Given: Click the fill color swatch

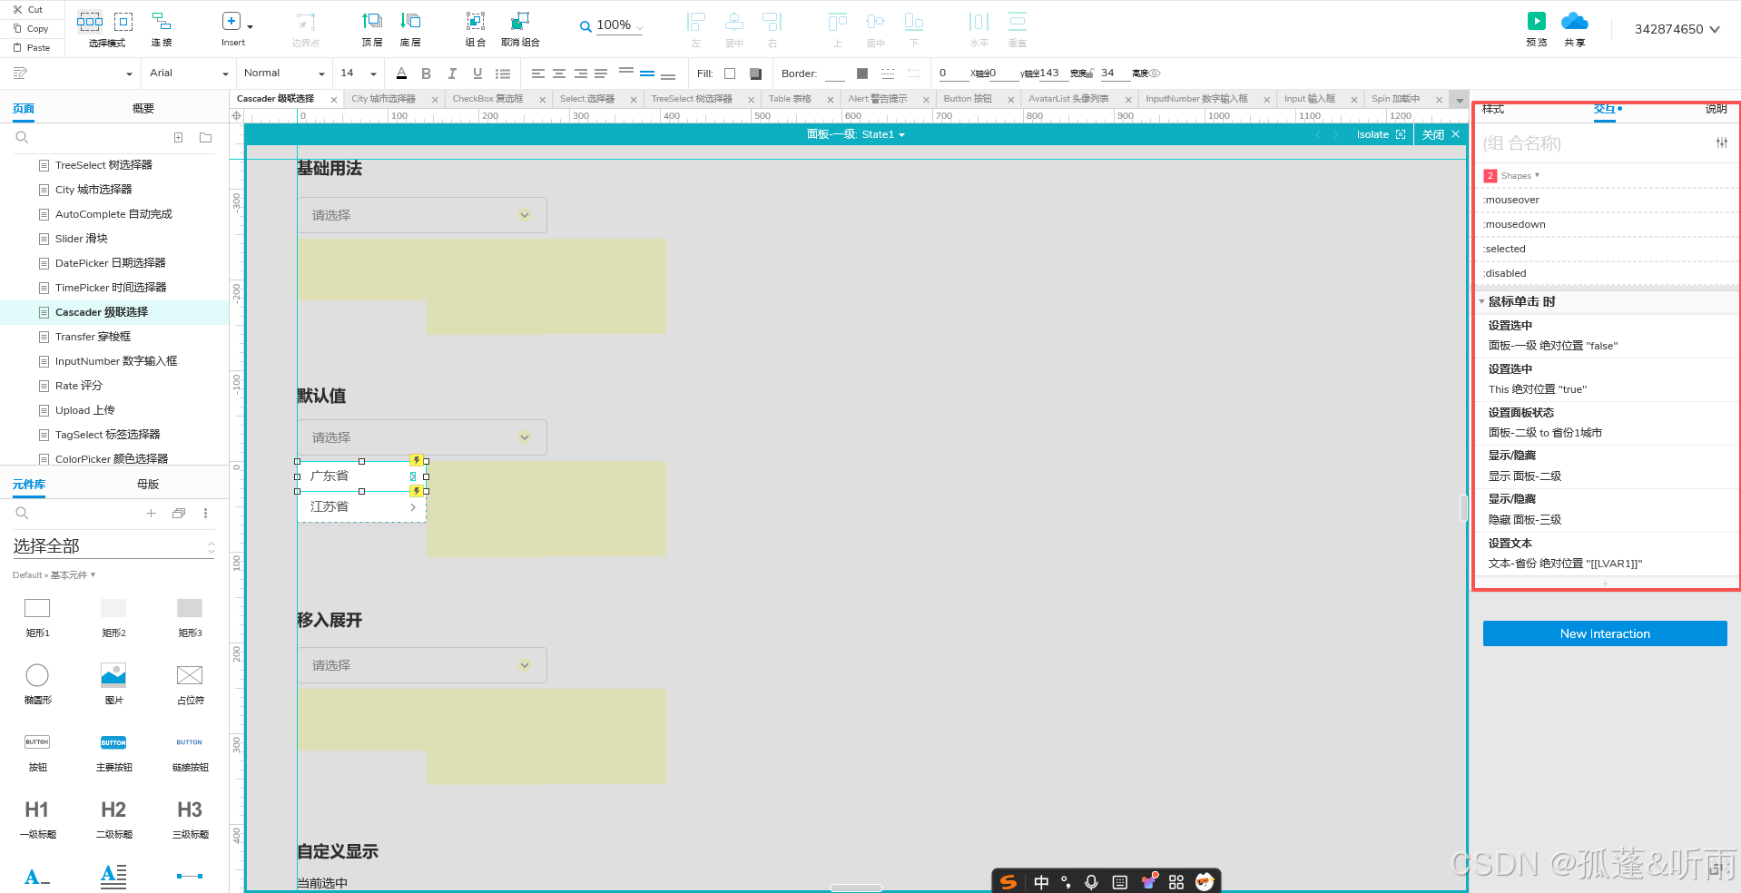Looking at the screenshot, I should coord(730,74).
